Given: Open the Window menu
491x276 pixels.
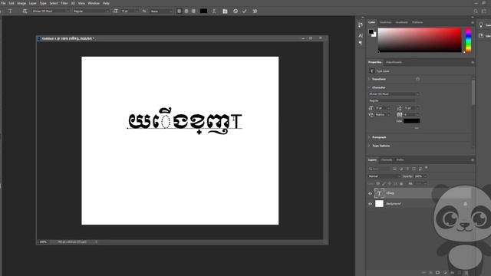Looking at the screenshot, I should (94, 3).
